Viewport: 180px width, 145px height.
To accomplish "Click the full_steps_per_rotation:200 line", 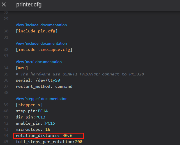I will click(49, 142).
